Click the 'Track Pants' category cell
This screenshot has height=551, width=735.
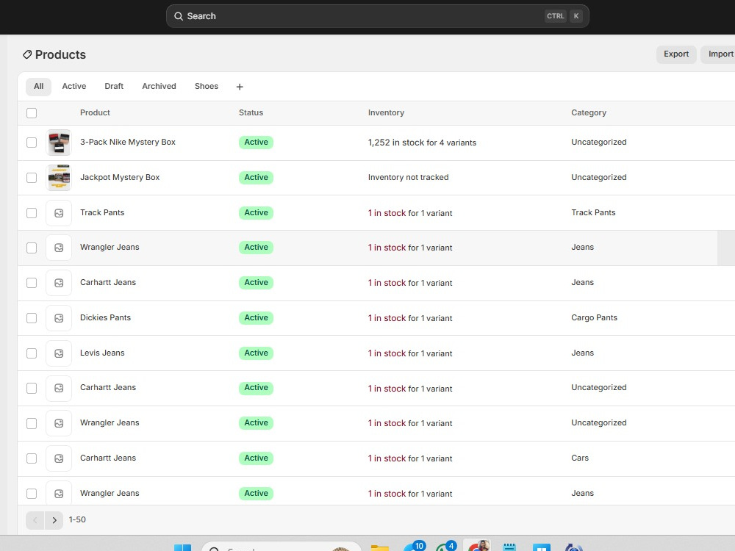point(593,212)
